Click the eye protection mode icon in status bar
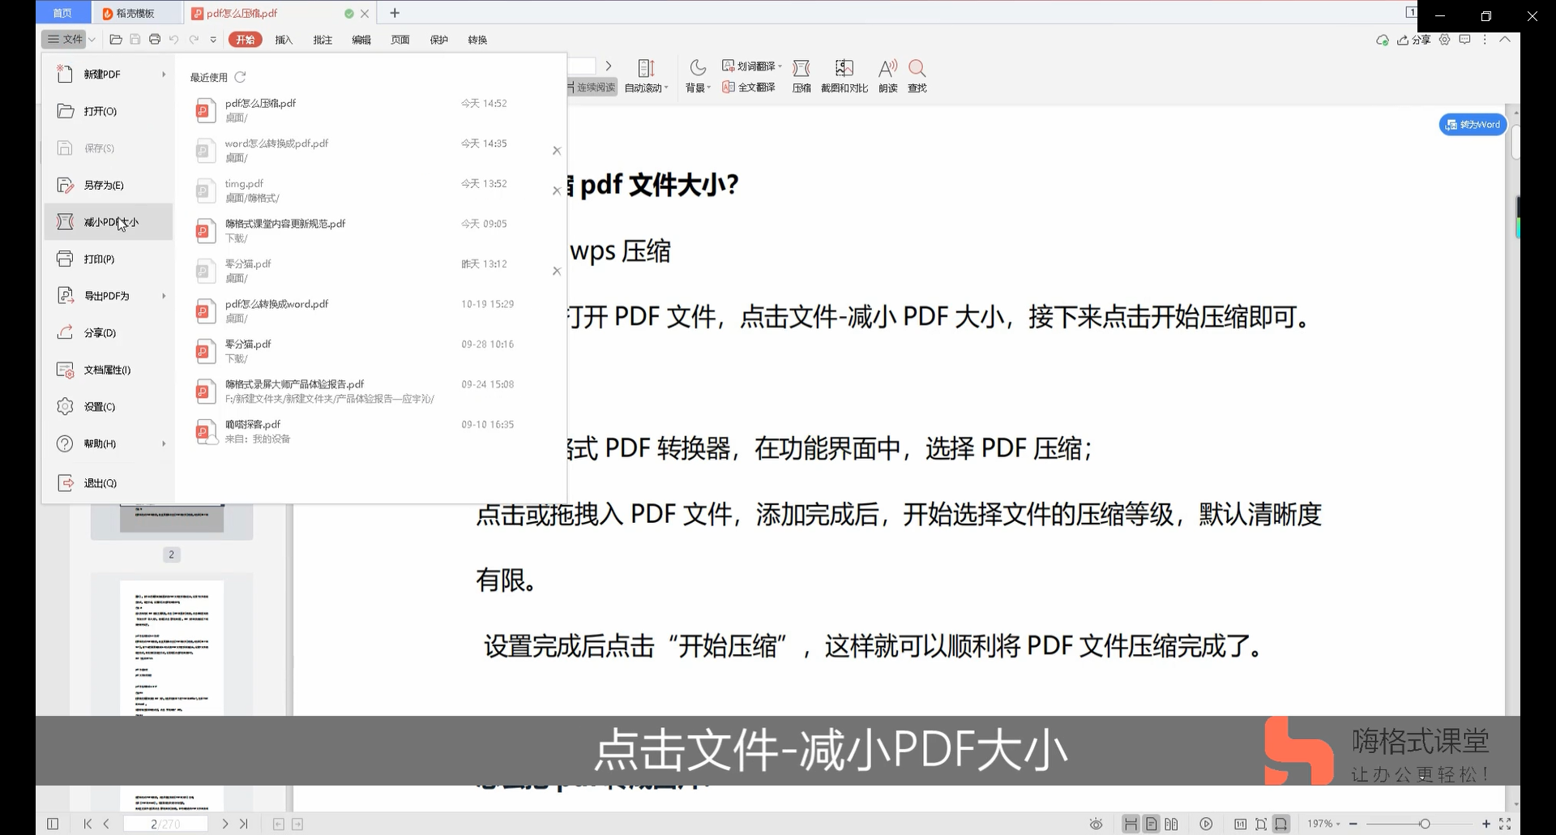This screenshot has height=835, width=1556. (x=1096, y=824)
